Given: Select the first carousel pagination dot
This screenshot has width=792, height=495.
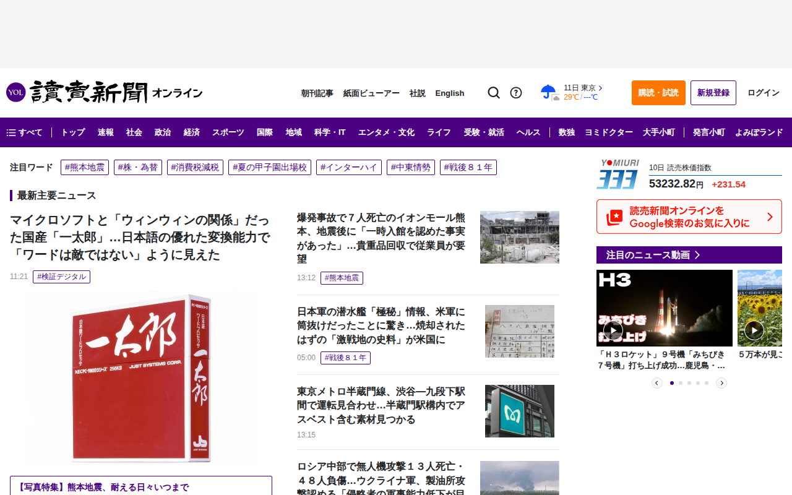Looking at the screenshot, I should coord(672,383).
